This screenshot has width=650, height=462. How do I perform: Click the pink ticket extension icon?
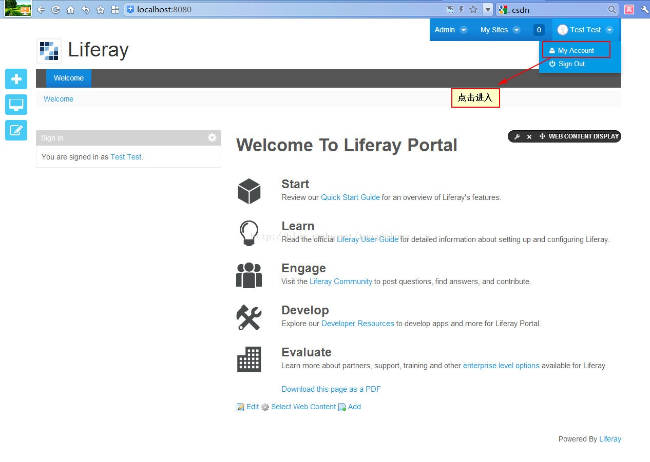point(629,9)
